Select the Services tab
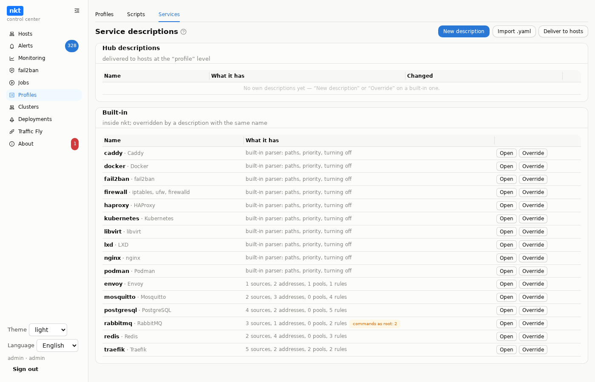 (169, 14)
